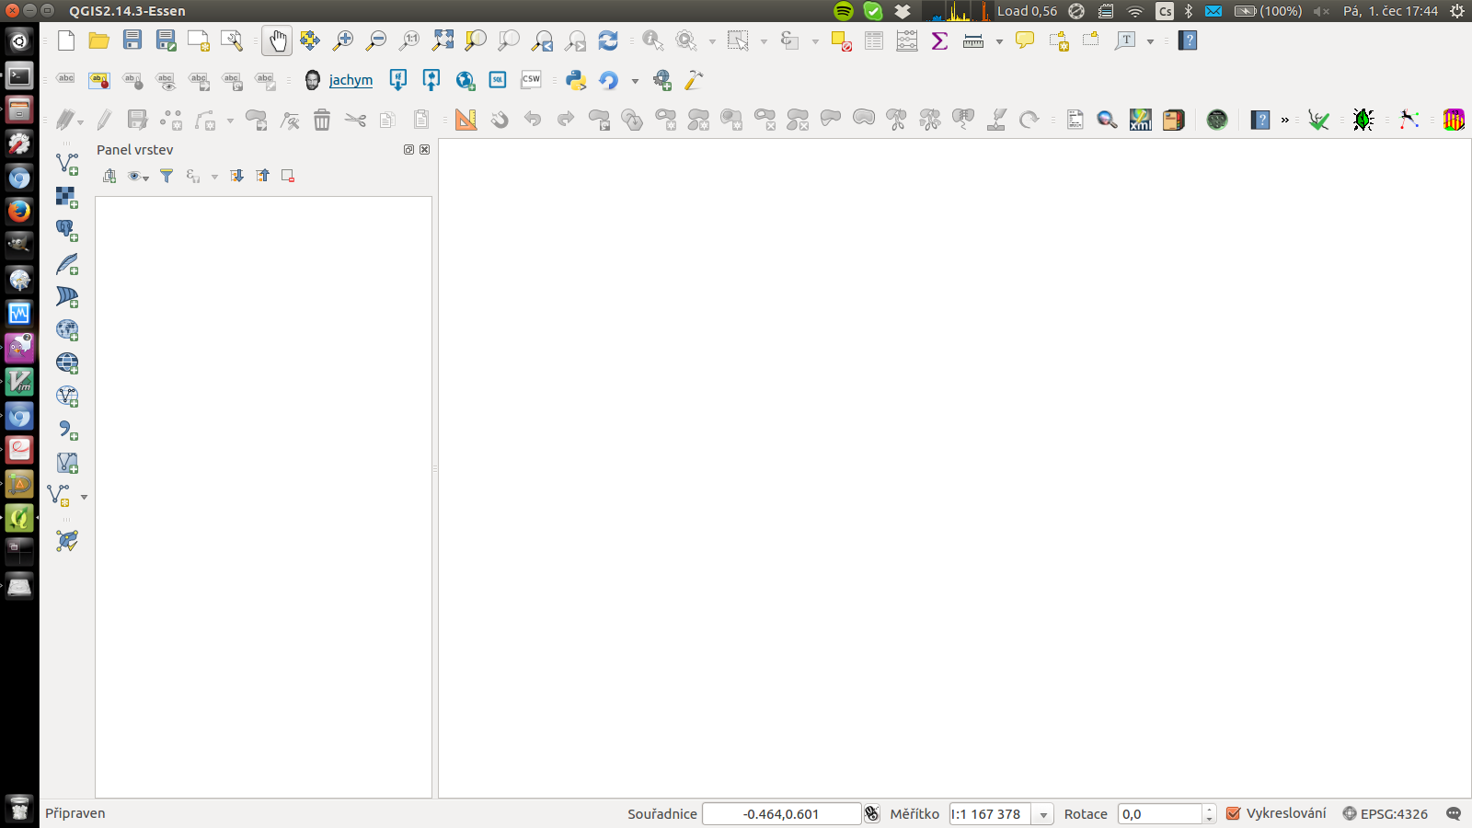Show hidden toolbar items via » chevron
This screenshot has height=828, width=1472.
point(1285,120)
